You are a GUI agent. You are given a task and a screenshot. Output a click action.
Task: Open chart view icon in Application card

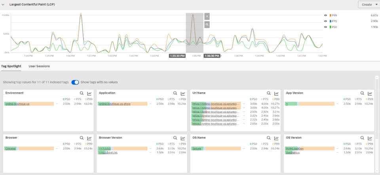pyautogui.click(x=183, y=93)
